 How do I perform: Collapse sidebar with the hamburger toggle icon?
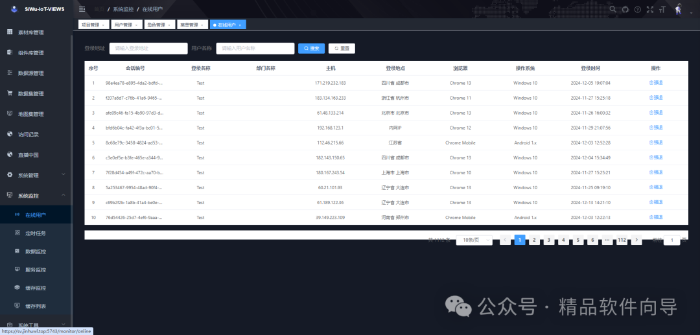(82, 9)
